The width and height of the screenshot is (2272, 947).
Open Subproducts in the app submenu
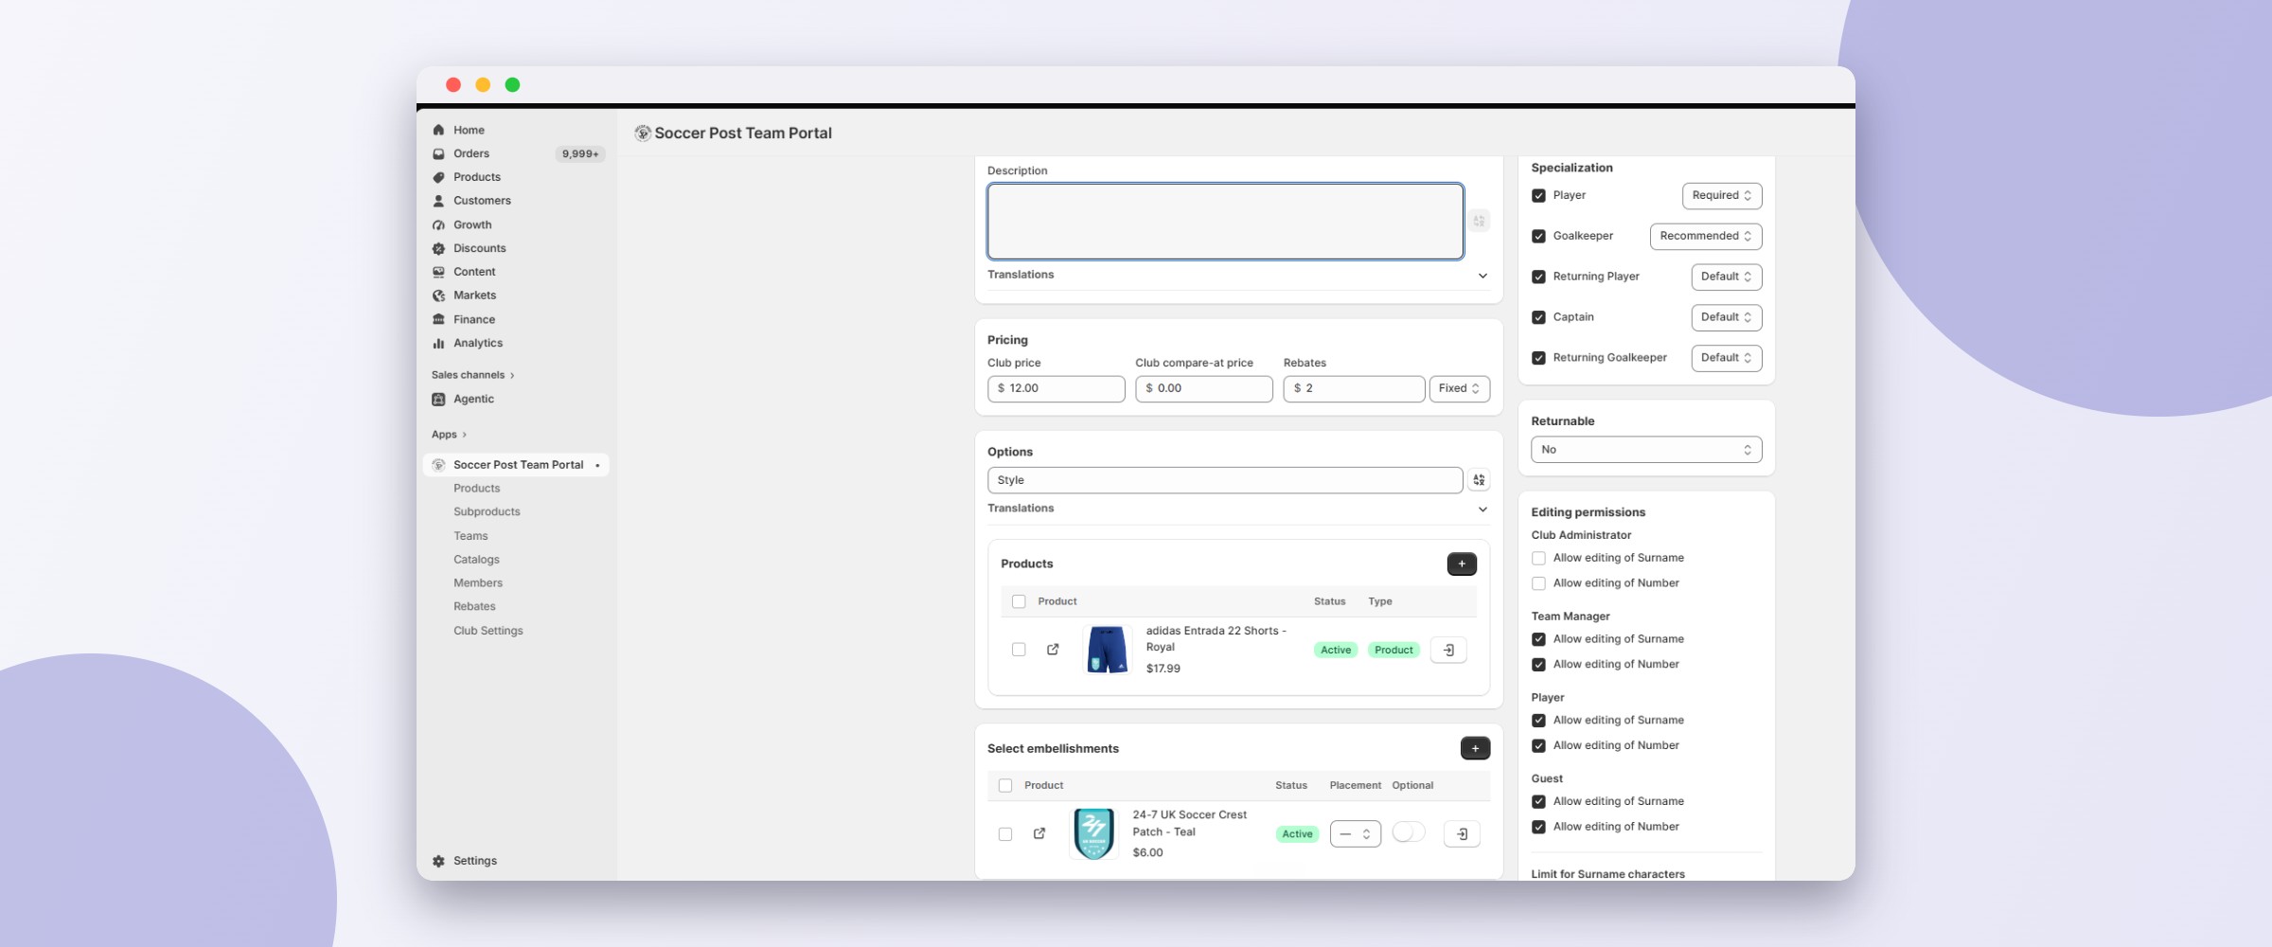pos(487,511)
